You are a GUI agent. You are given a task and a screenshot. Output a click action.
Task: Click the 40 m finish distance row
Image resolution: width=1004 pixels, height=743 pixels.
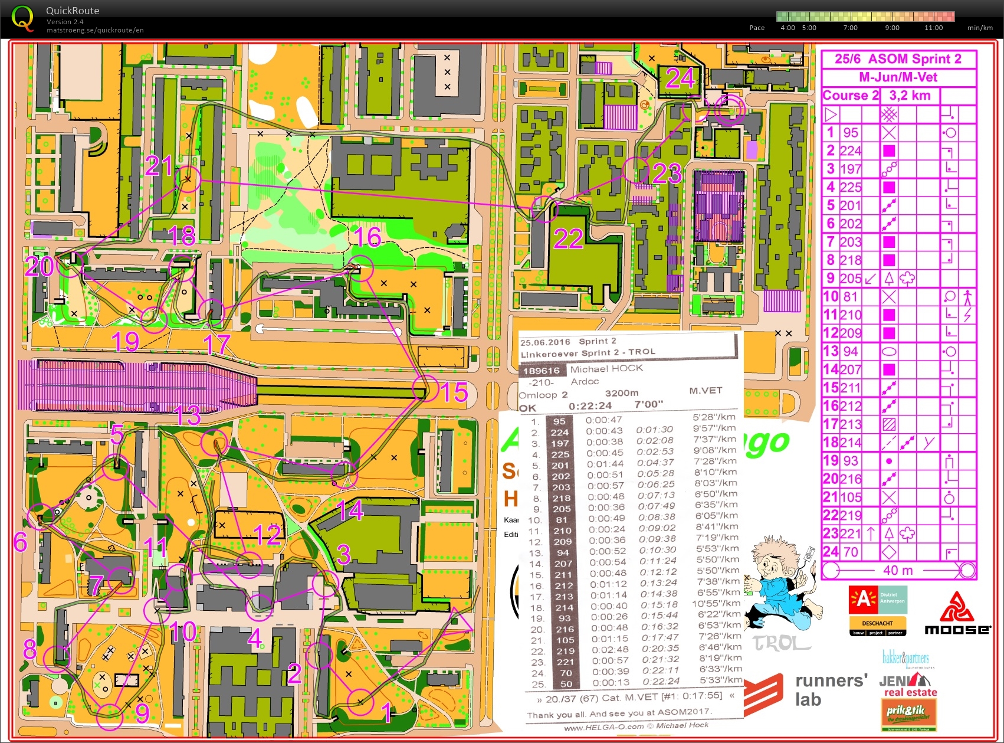tap(898, 570)
